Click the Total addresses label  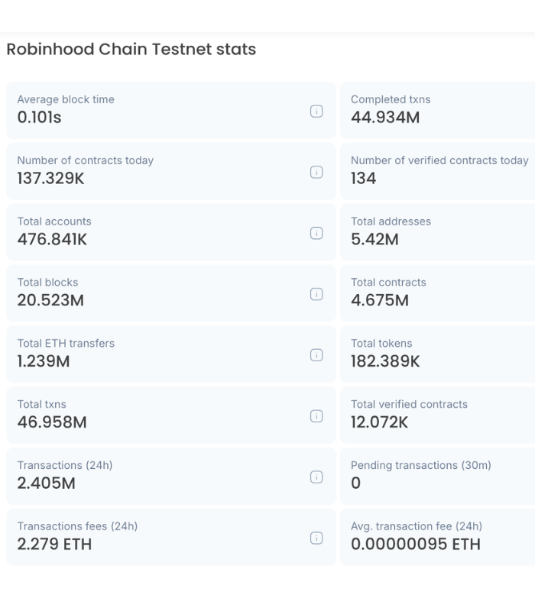pos(391,221)
